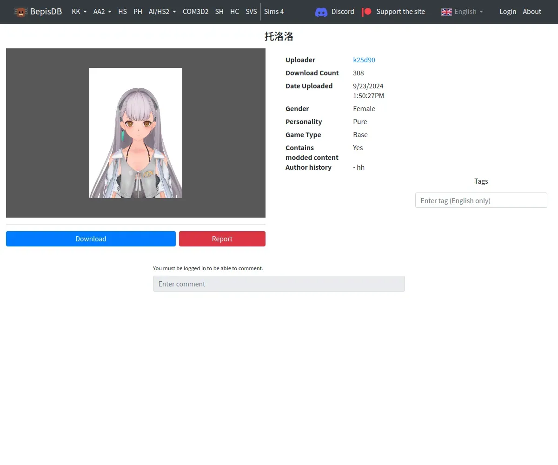Expand the AA2 dropdown menu
Image resolution: width=558 pixels, height=465 pixels.
pos(102,12)
